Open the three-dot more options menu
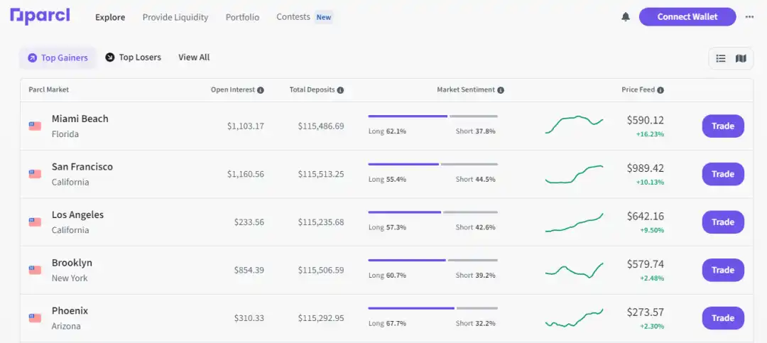This screenshot has height=343, width=767. 749,17
